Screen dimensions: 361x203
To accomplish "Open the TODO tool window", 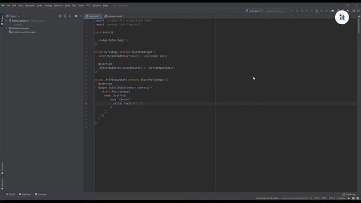I will (x=11, y=194).
